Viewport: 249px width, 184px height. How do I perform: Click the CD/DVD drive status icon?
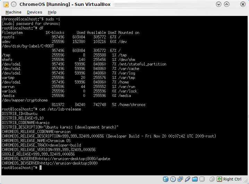coord(173,179)
